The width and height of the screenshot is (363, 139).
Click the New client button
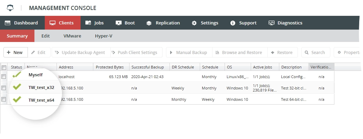15,53
